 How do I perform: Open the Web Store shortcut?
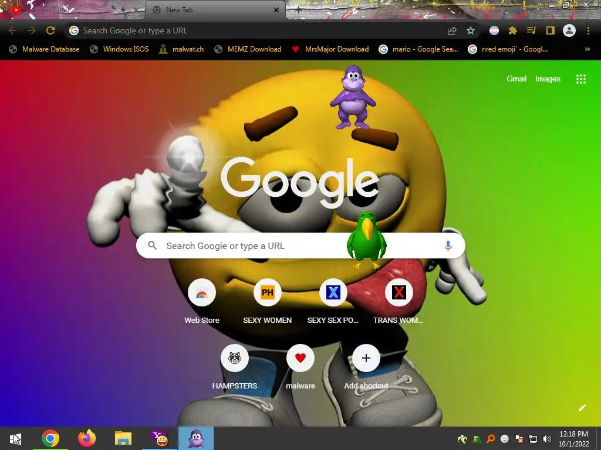(202, 293)
